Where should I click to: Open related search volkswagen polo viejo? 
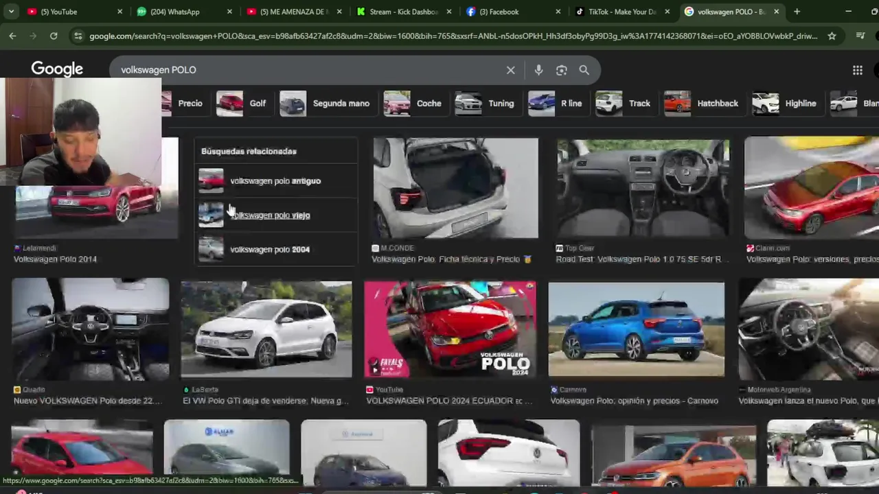click(276, 215)
